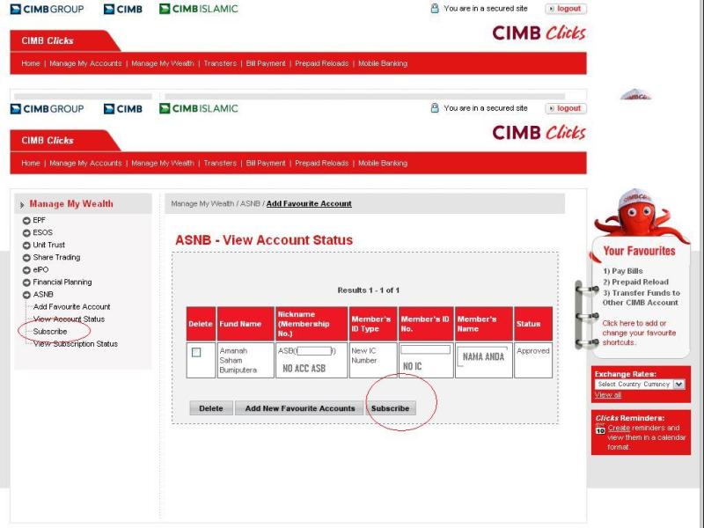Click the CIMB logo in lower header
704x528 pixels.
coord(122,108)
